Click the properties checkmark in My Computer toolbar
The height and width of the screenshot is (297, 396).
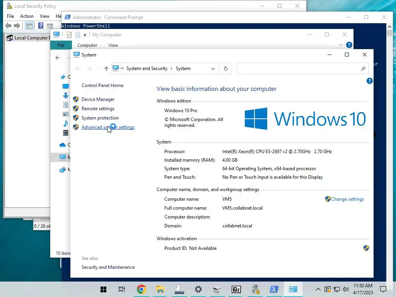tap(69, 34)
